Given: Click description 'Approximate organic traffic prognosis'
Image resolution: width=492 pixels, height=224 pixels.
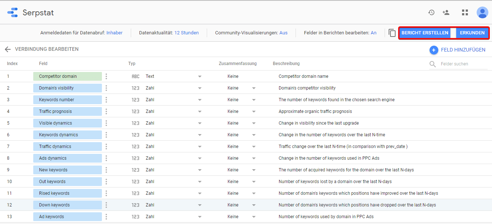Looking at the screenshot, I should [x=315, y=111].
